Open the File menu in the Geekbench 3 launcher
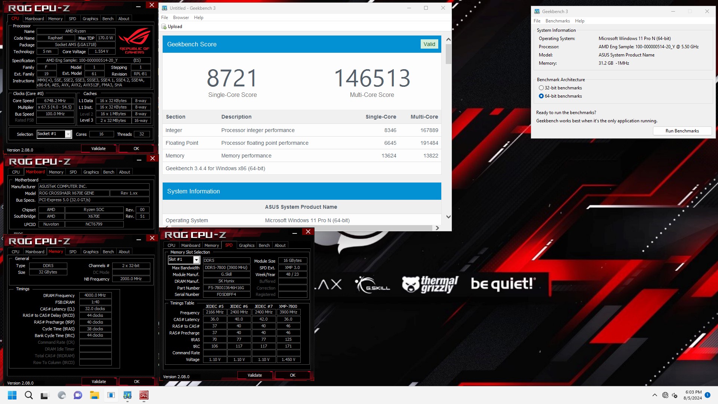This screenshot has width=718, height=404. click(537, 21)
